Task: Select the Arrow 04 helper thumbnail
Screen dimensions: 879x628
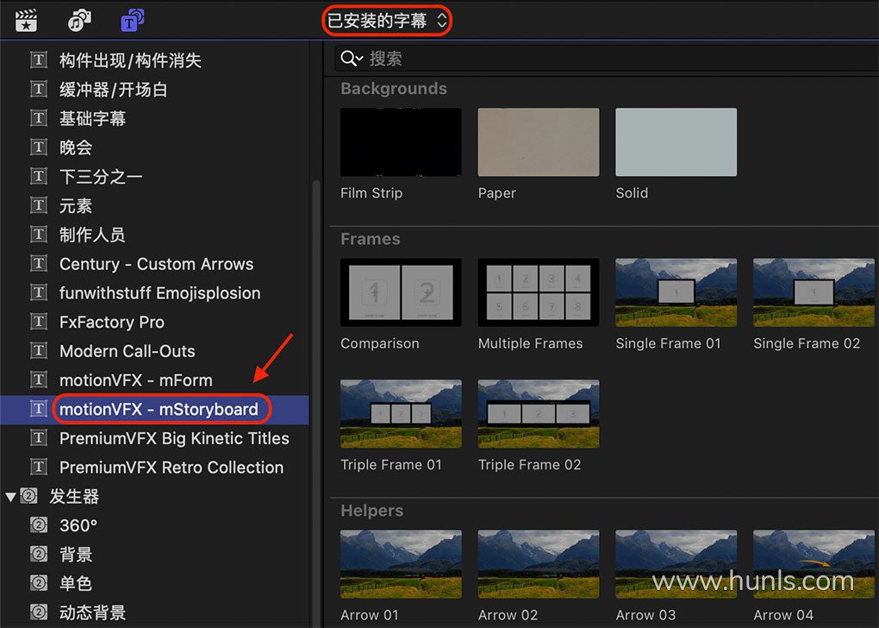Action: coord(814,564)
